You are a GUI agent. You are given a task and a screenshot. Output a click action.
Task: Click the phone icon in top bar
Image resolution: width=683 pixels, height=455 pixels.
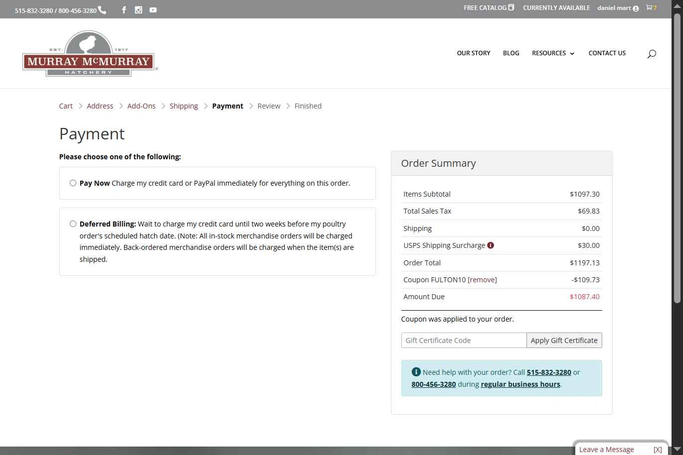point(102,10)
